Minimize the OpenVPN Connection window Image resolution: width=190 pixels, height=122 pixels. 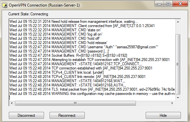pos(159,4)
